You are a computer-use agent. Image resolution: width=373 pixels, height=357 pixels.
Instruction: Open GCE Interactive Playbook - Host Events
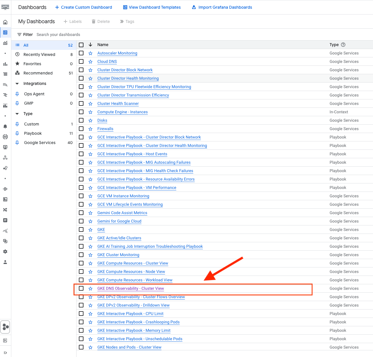(132, 154)
